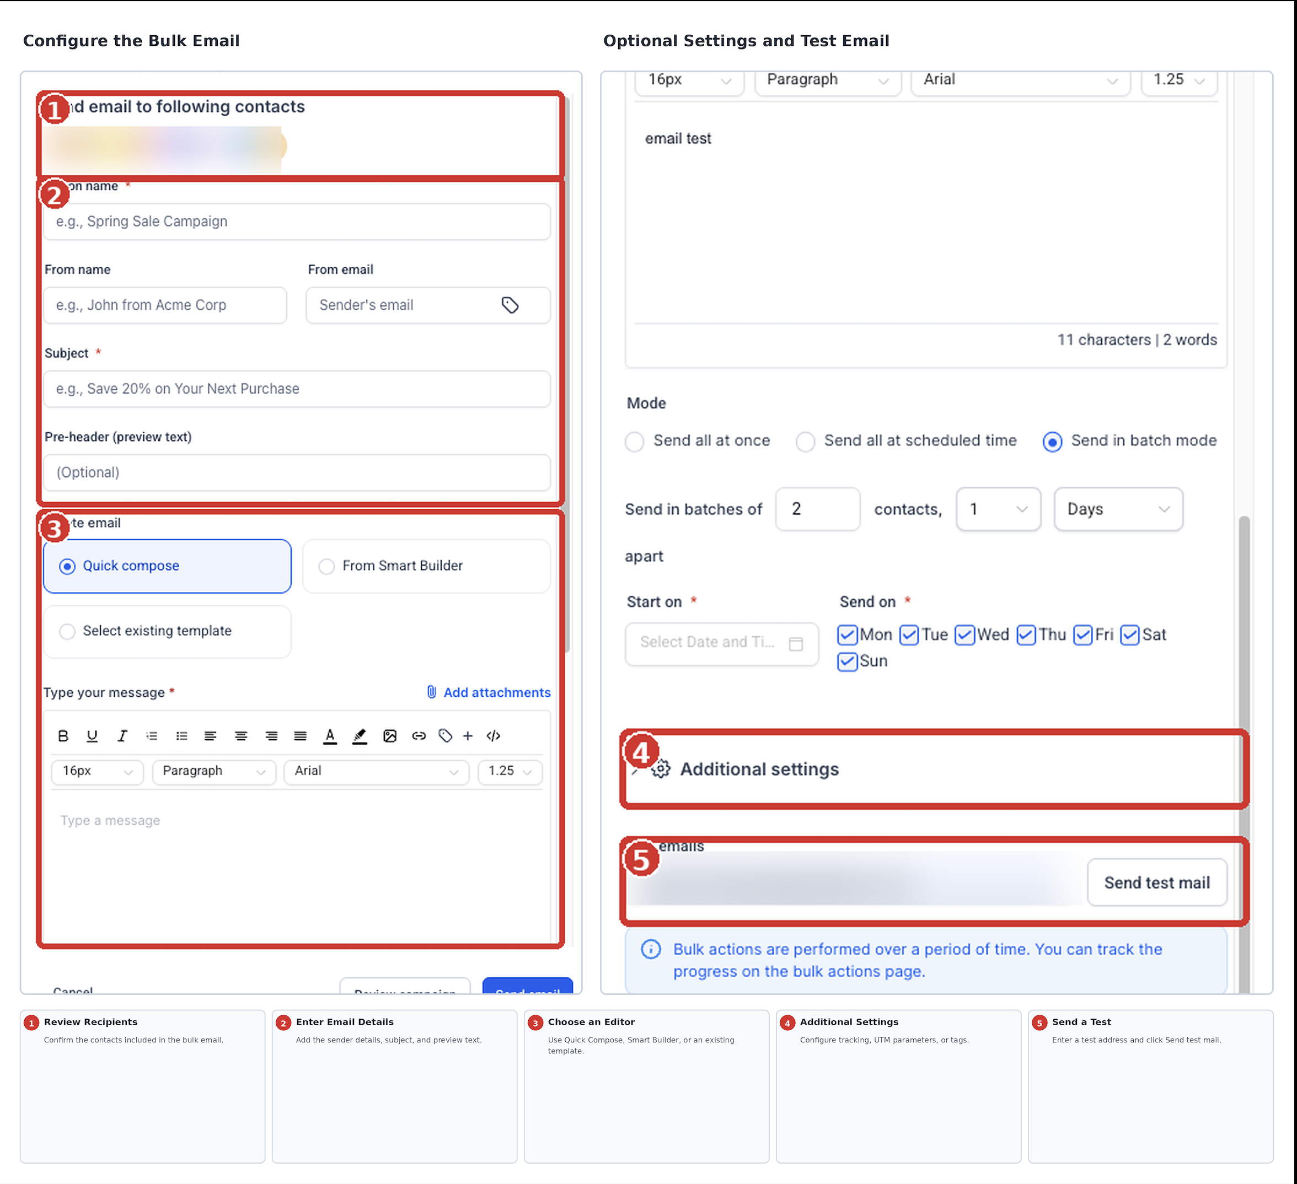Choose Select existing template option

[x=167, y=632]
